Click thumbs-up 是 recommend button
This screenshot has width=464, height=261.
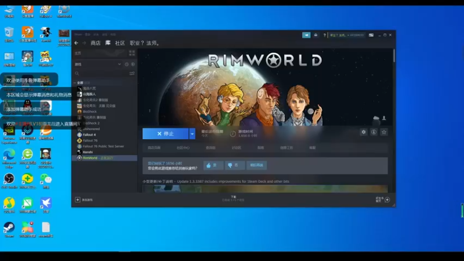tap(213, 165)
